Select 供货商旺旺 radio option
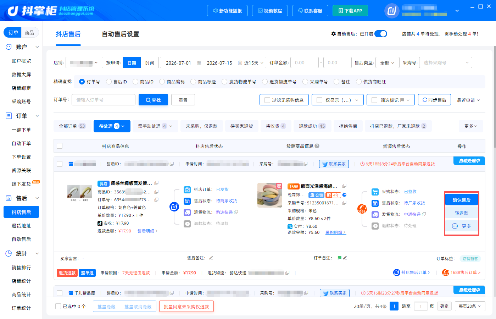 359,82
